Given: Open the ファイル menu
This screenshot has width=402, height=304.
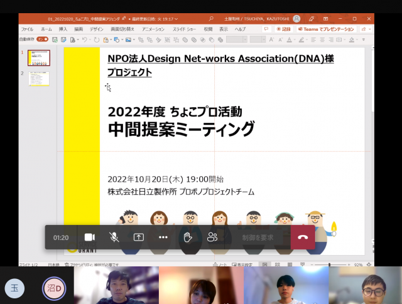Looking at the screenshot, I should coord(27,29).
